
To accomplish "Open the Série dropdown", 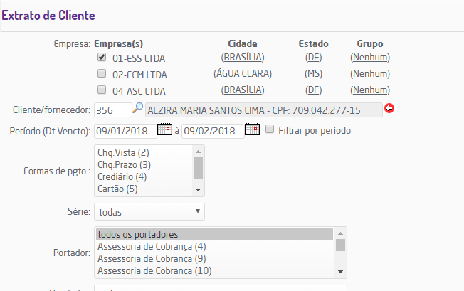I will pyautogui.click(x=149, y=212).
